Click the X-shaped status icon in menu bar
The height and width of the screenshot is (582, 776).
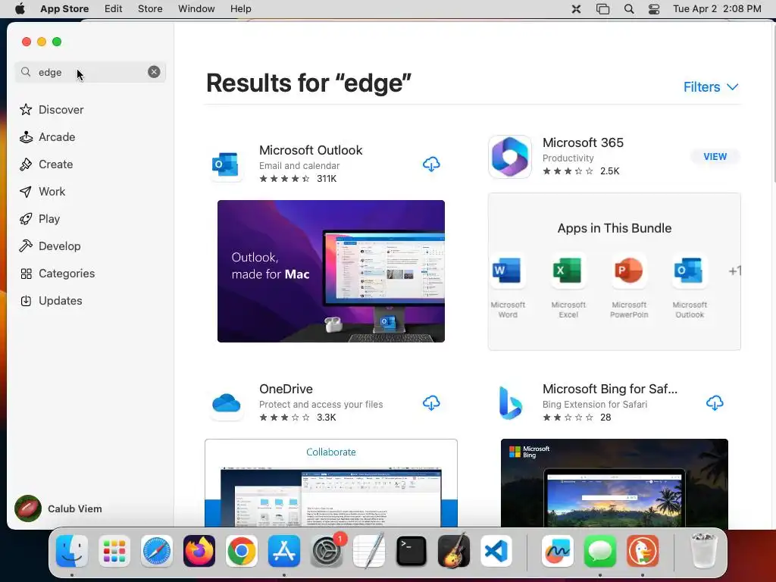(x=576, y=9)
